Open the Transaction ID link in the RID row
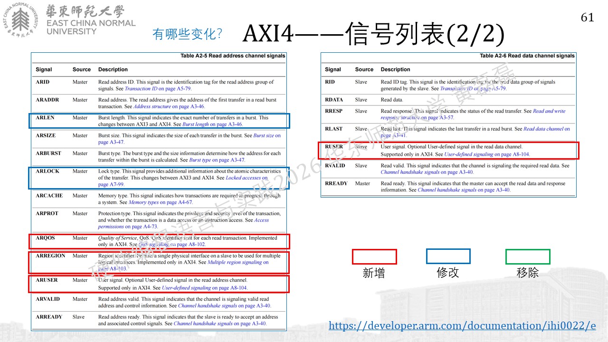This screenshot has width=608, height=342. (473, 88)
